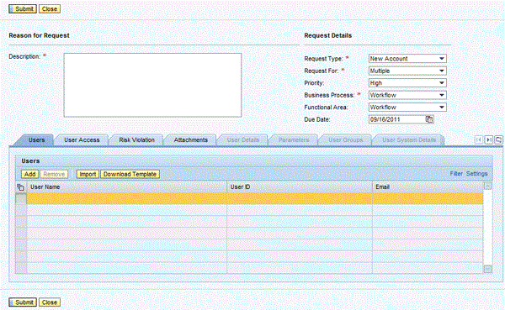Screen dimensions: 505x310
Task: Open the Settings link
Action: (x=476, y=174)
